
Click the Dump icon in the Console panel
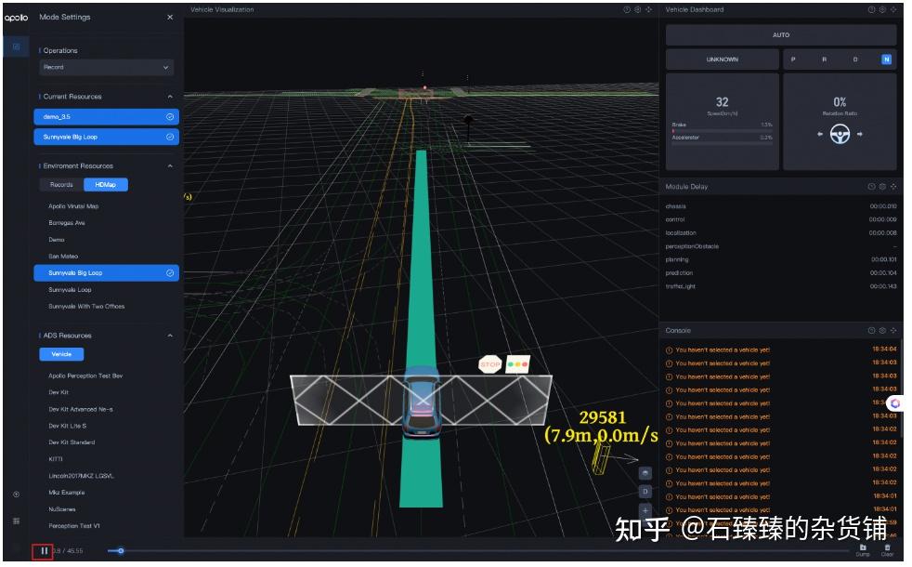coord(863,547)
